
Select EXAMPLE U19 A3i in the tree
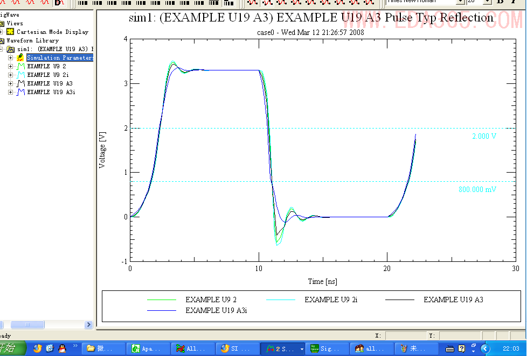point(51,92)
